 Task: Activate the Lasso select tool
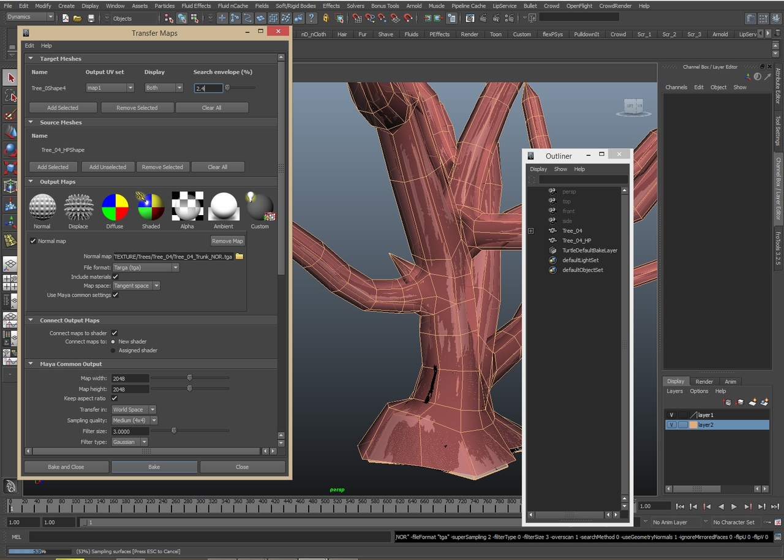click(x=10, y=96)
